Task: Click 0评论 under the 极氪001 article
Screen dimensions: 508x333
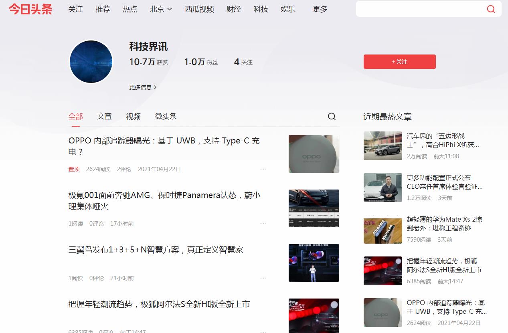Action: tap(97, 224)
